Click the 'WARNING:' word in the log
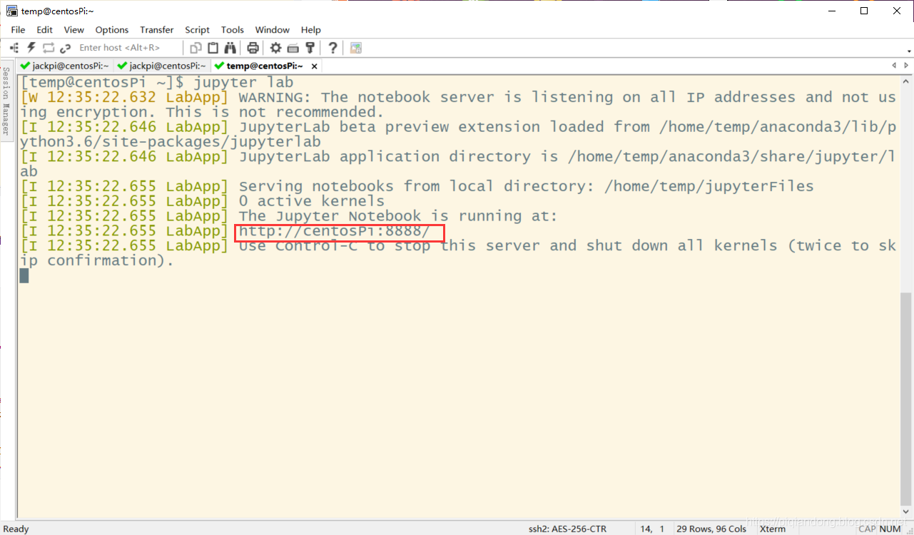Image resolution: width=914 pixels, height=535 pixels. (275, 97)
